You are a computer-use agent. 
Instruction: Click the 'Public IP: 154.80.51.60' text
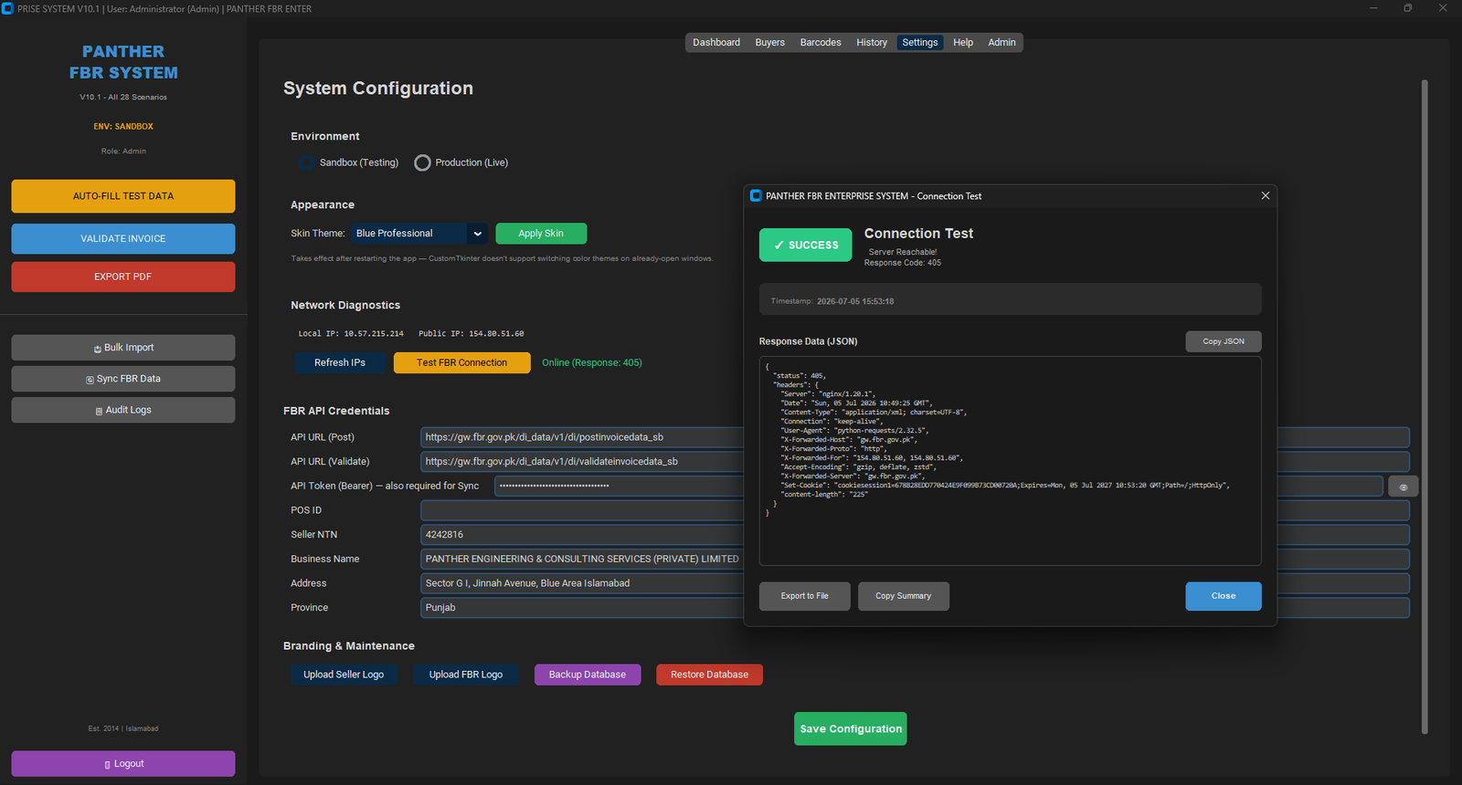[471, 334]
